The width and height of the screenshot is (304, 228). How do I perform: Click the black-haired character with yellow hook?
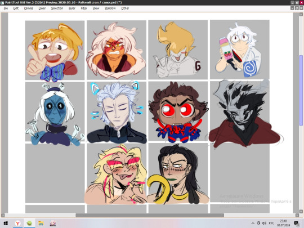(x=177, y=174)
